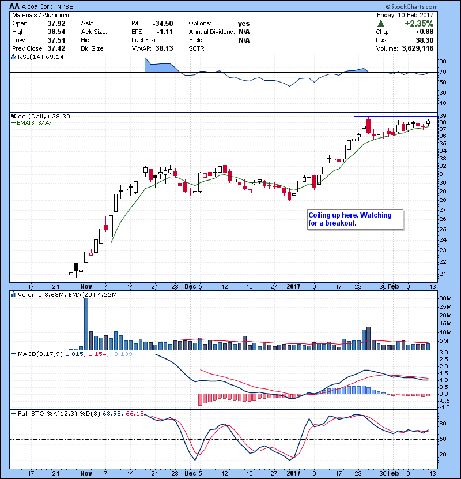Viewport: 461px width, 479px height.
Task: Click the blue resistance line at 39
Action: (x=396, y=117)
